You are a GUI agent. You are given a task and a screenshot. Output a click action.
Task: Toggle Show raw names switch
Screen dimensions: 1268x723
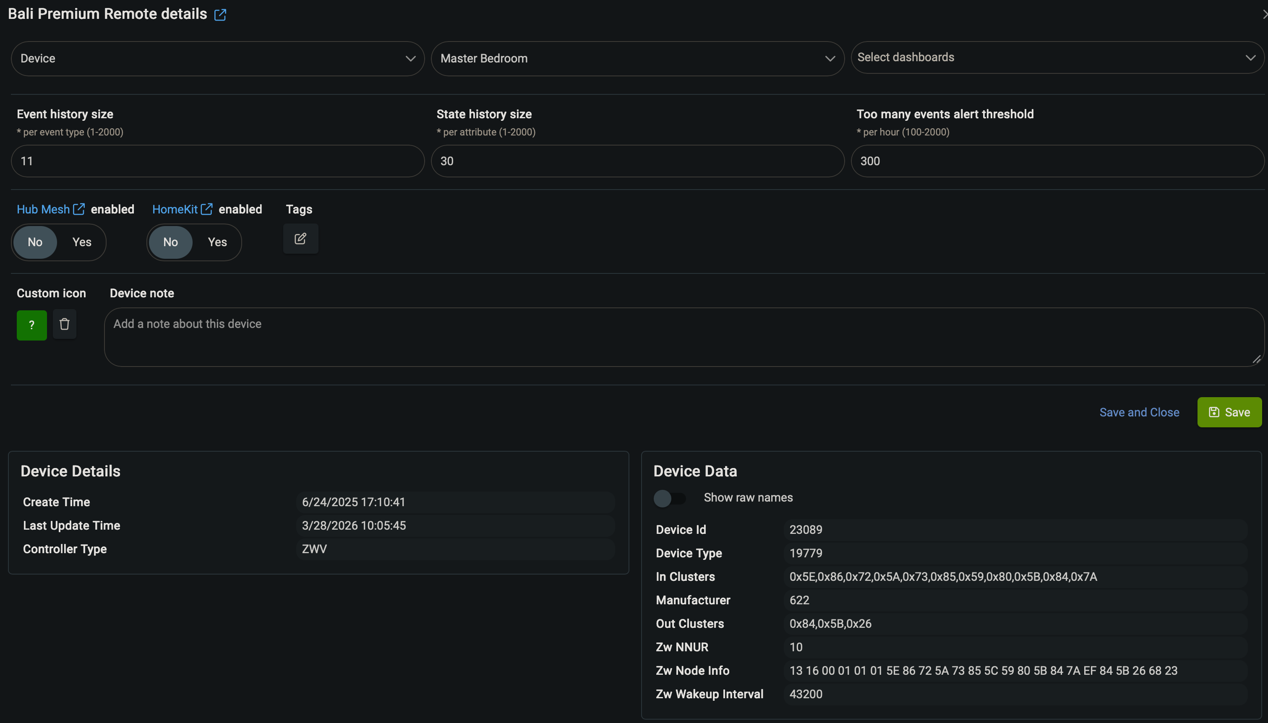tap(670, 498)
